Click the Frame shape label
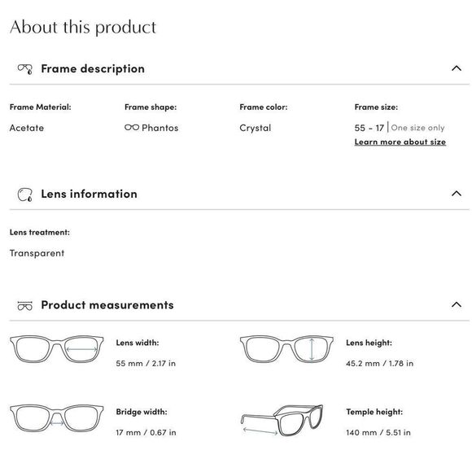 pos(151,107)
